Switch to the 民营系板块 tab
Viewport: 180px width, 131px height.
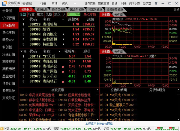pos(95,10)
